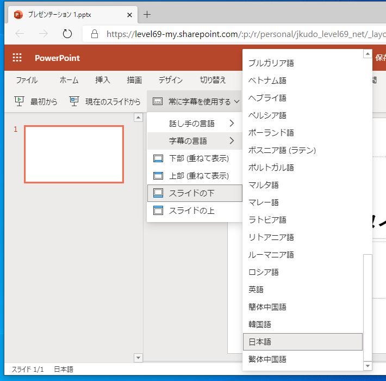Choose 下部 (重ねて表示) subtitle position
The image size is (386, 381).
coord(195,158)
